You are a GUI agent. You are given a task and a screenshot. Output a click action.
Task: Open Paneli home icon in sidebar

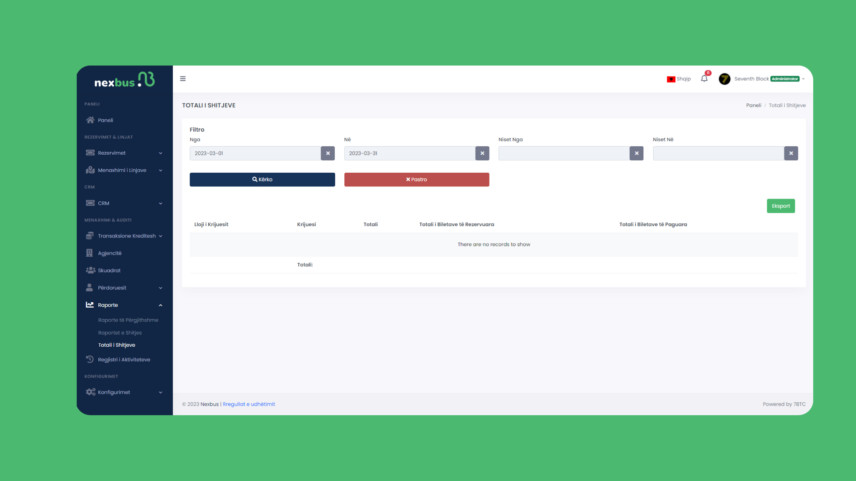(90, 120)
